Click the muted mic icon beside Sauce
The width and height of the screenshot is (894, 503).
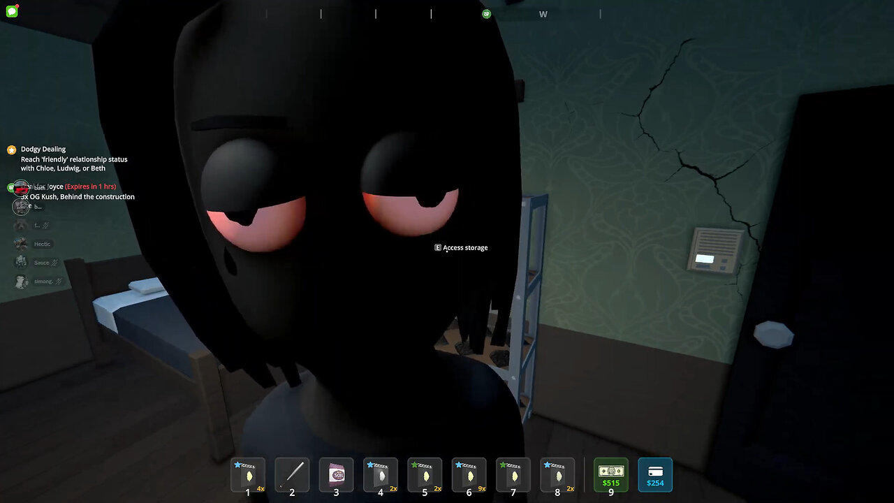[x=55, y=263]
